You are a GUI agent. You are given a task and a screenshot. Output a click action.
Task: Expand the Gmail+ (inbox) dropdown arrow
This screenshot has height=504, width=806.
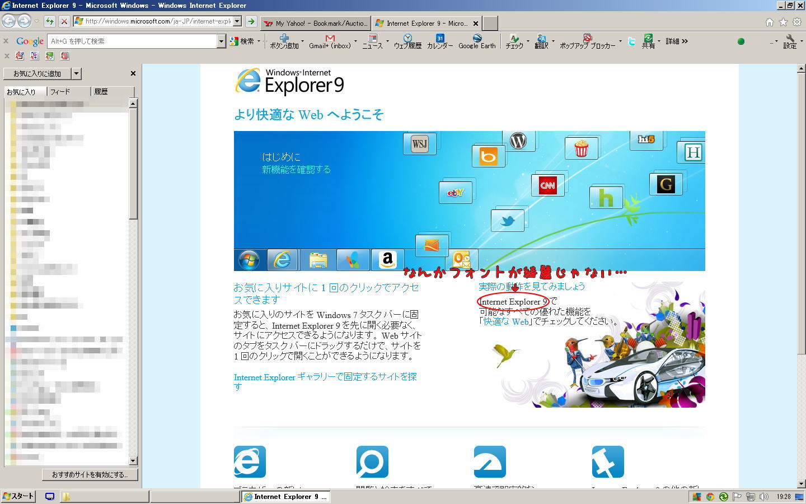click(x=355, y=41)
